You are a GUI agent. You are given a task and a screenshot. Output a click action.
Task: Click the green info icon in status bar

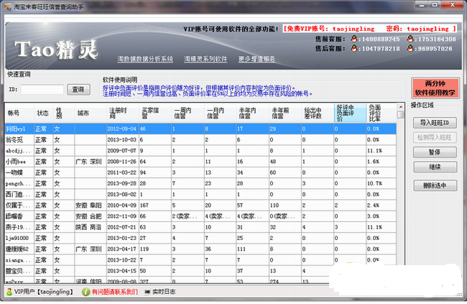85,292
